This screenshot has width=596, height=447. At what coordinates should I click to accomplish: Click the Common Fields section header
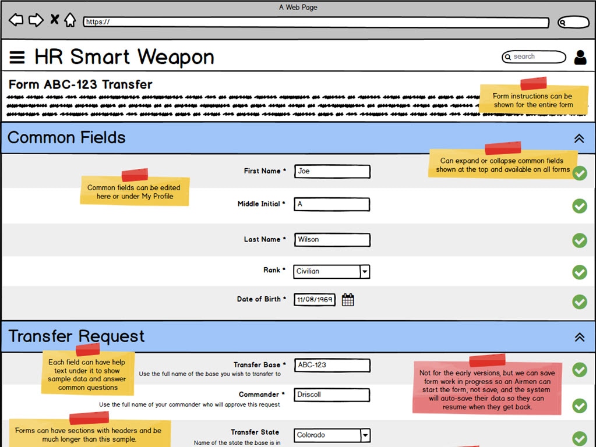tap(66, 138)
